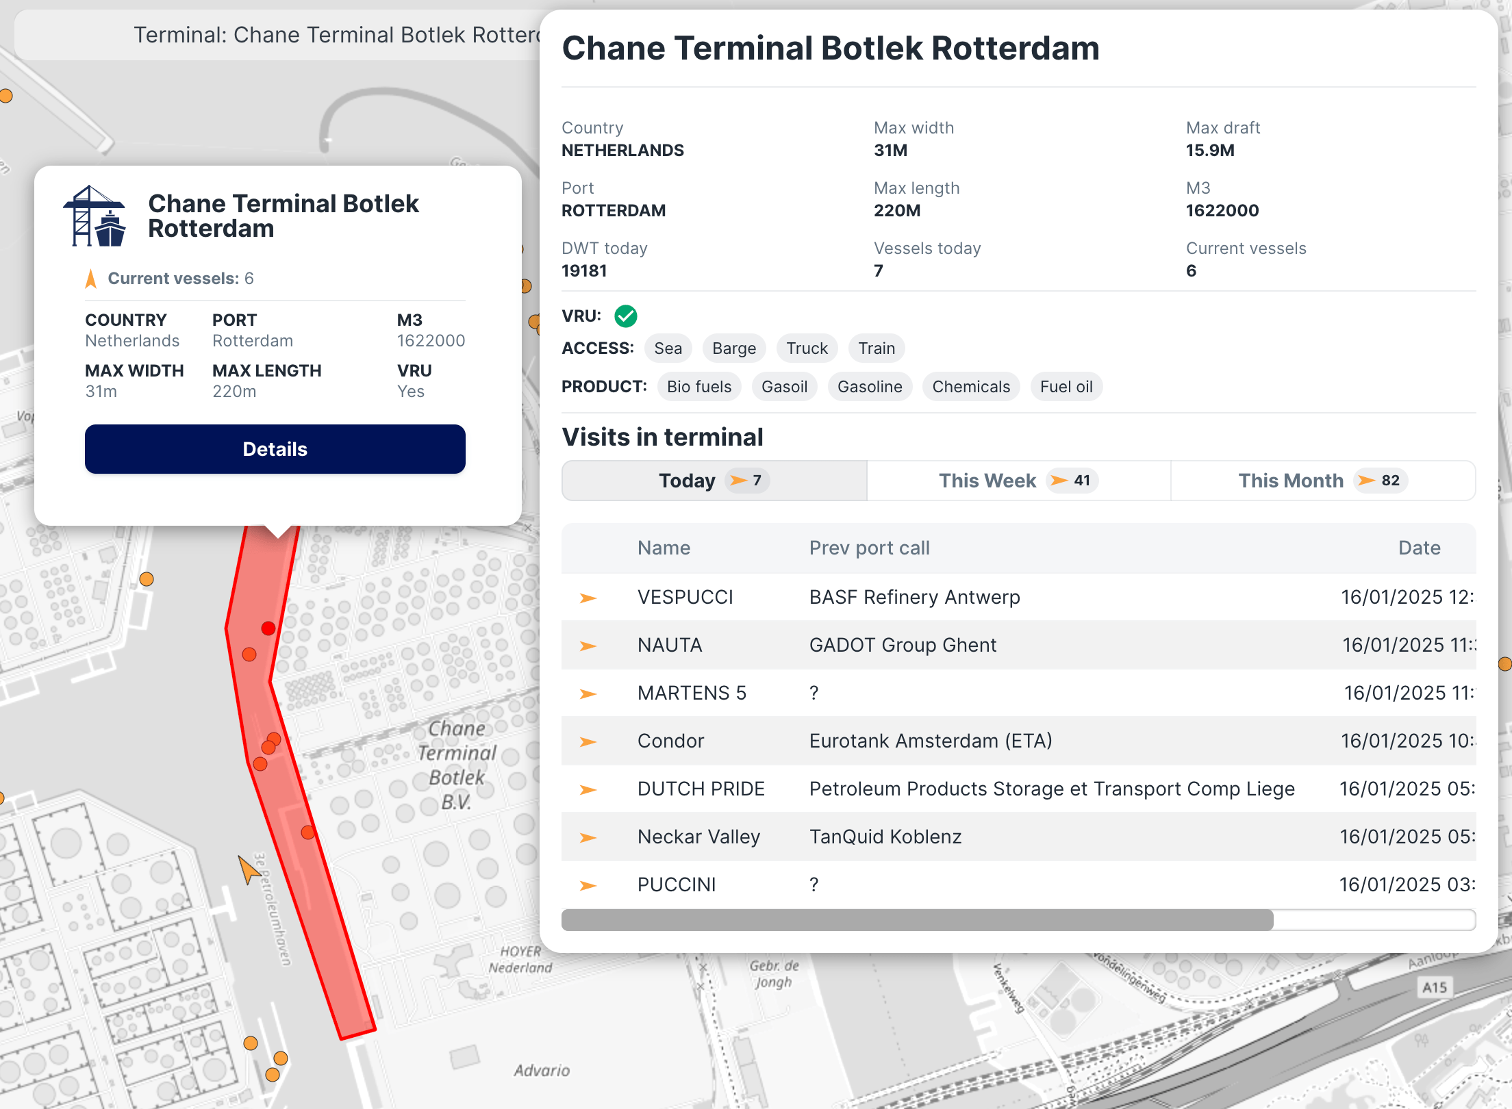The image size is (1512, 1109).
Task: Click the vessel arrow icon beside Condor
Action: (588, 741)
